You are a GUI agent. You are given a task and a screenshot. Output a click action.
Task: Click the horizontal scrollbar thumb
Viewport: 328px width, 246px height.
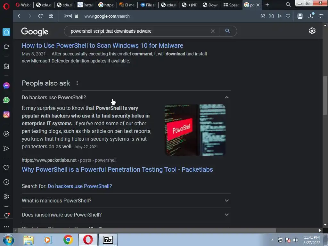click(x=147, y=231)
